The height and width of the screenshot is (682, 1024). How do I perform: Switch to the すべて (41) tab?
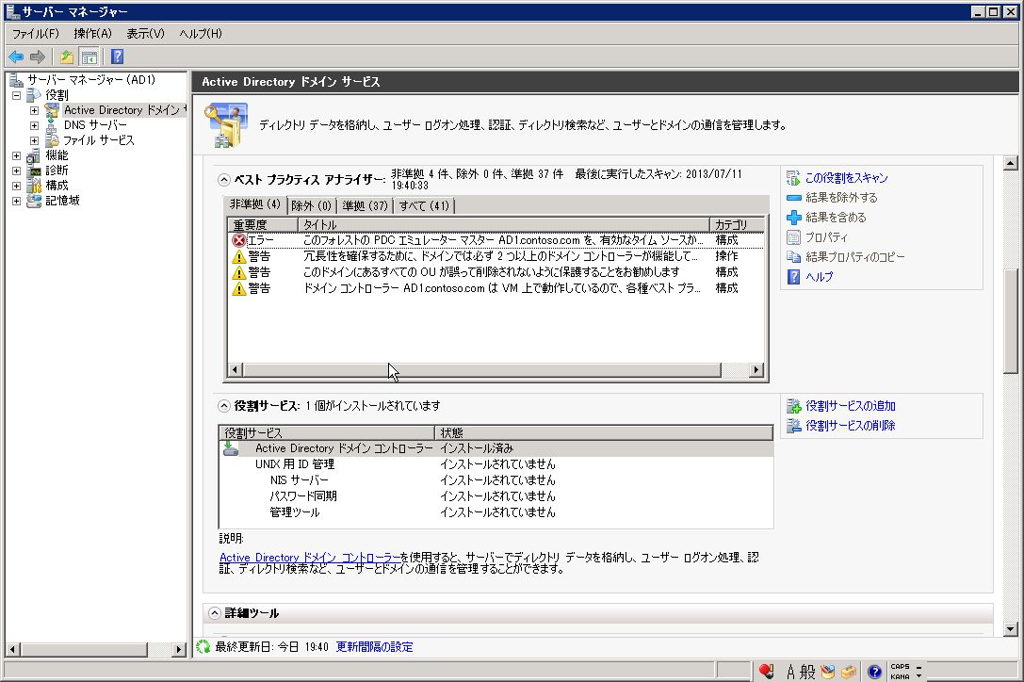425,205
